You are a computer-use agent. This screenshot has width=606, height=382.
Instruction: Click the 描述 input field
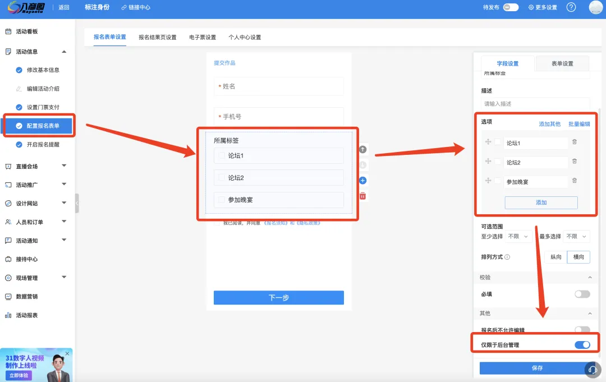[x=535, y=104]
